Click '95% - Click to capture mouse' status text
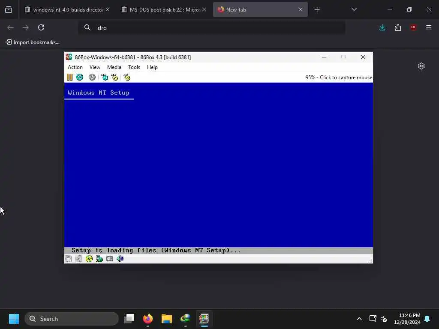 pos(339,78)
